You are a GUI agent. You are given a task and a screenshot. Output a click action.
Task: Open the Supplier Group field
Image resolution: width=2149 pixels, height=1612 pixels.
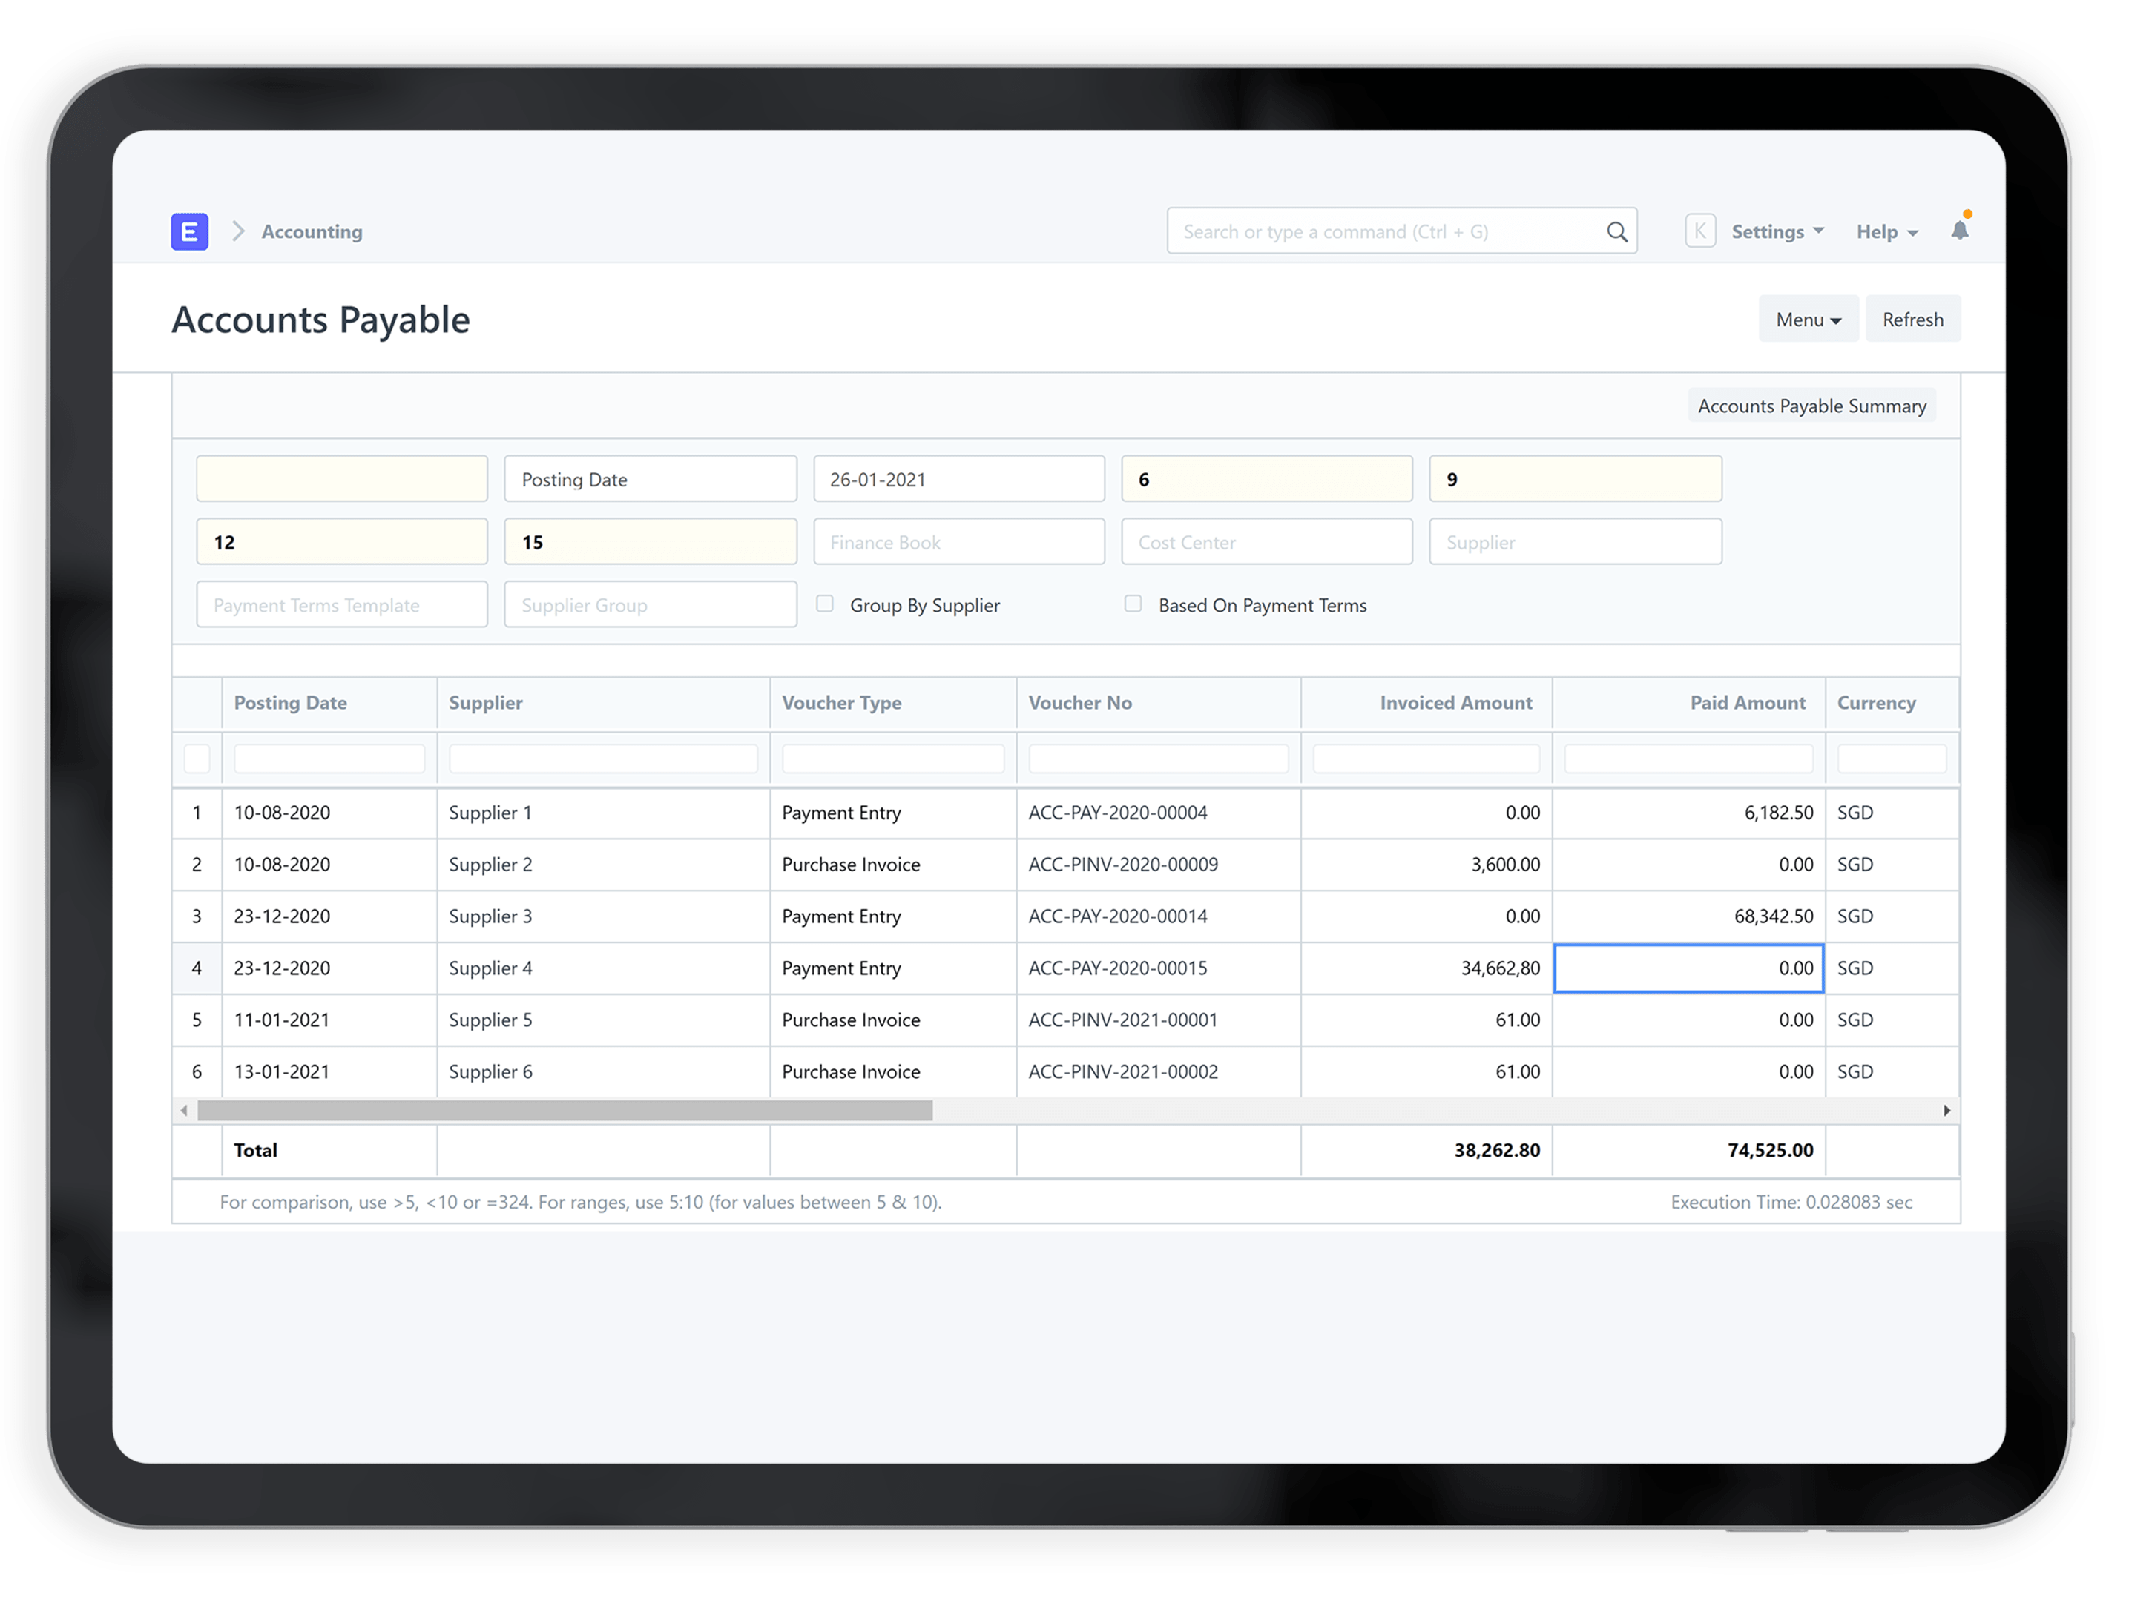tap(650, 604)
